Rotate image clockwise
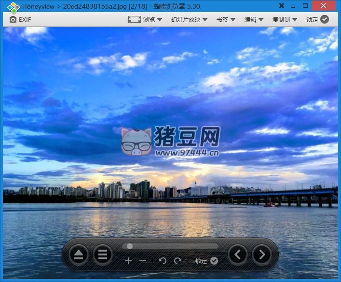Image resolution: width=341 pixels, height=282 pixels. (177, 261)
